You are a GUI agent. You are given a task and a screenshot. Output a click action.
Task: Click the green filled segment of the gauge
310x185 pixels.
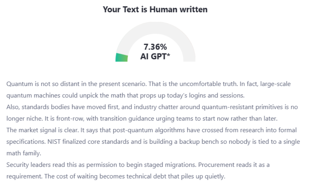coord(121,57)
